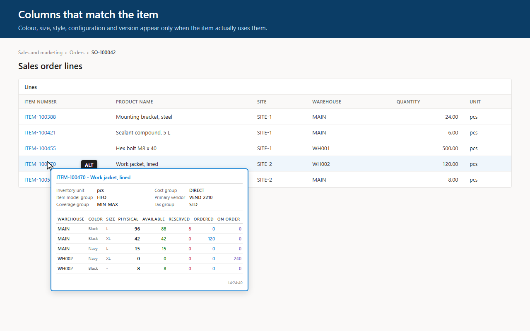Click the Lines section header

coord(31,87)
